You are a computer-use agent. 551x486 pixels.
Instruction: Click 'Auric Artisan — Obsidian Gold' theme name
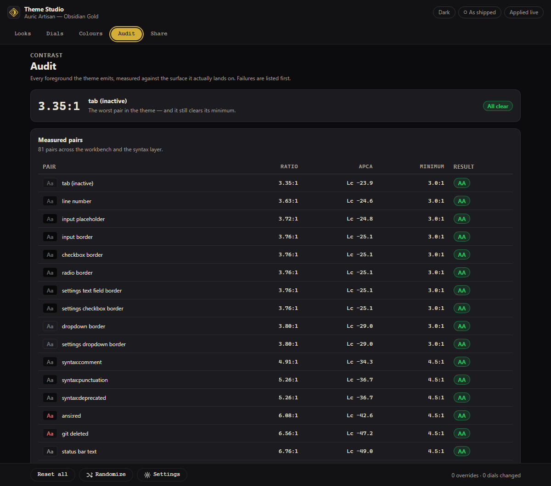[61, 17]
